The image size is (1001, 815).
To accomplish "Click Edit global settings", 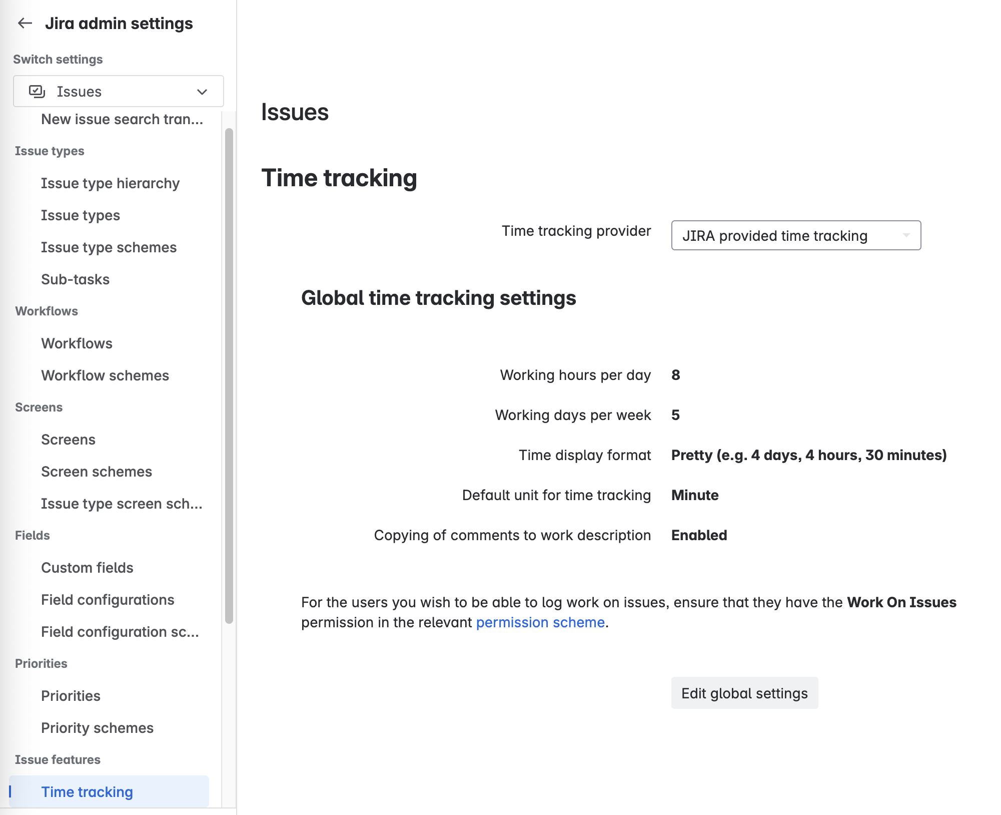I will tap(744, 693).
